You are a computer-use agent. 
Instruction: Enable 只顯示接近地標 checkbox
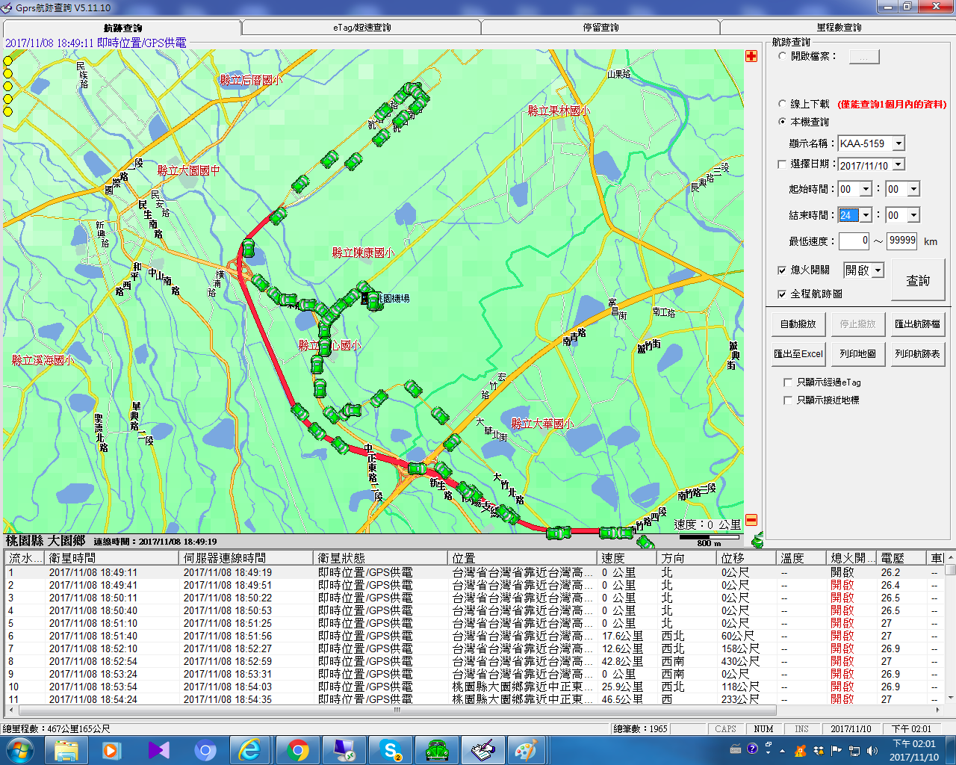[x=788, y=400]
